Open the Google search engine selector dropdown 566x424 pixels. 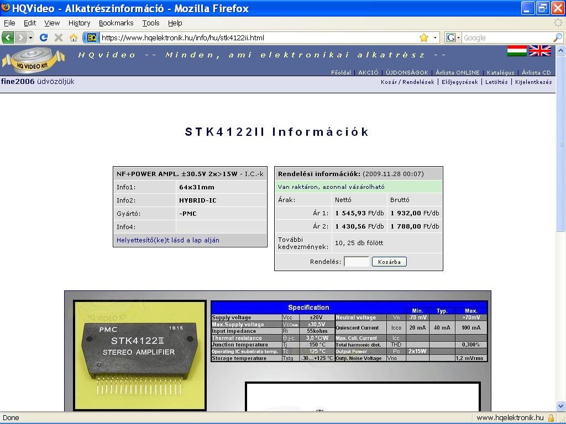(x=453, y=38)
